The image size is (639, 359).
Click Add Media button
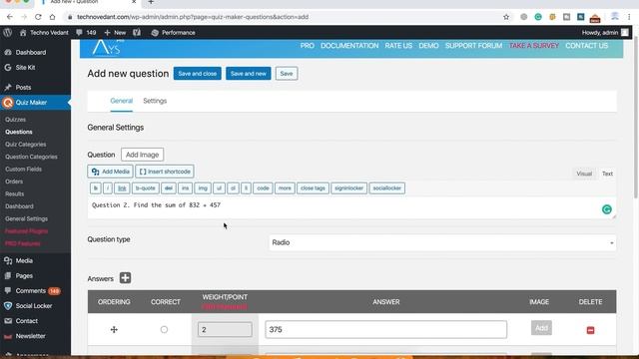[x=110, y=172]
